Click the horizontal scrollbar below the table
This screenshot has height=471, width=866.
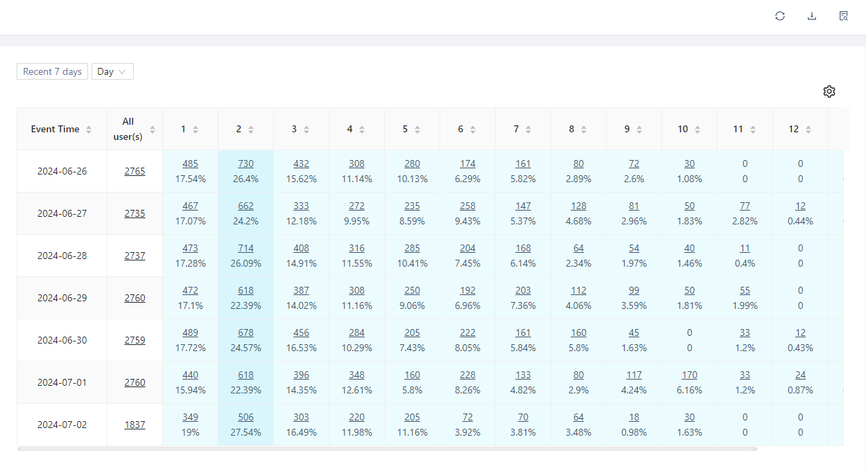[x=387, y=449]
